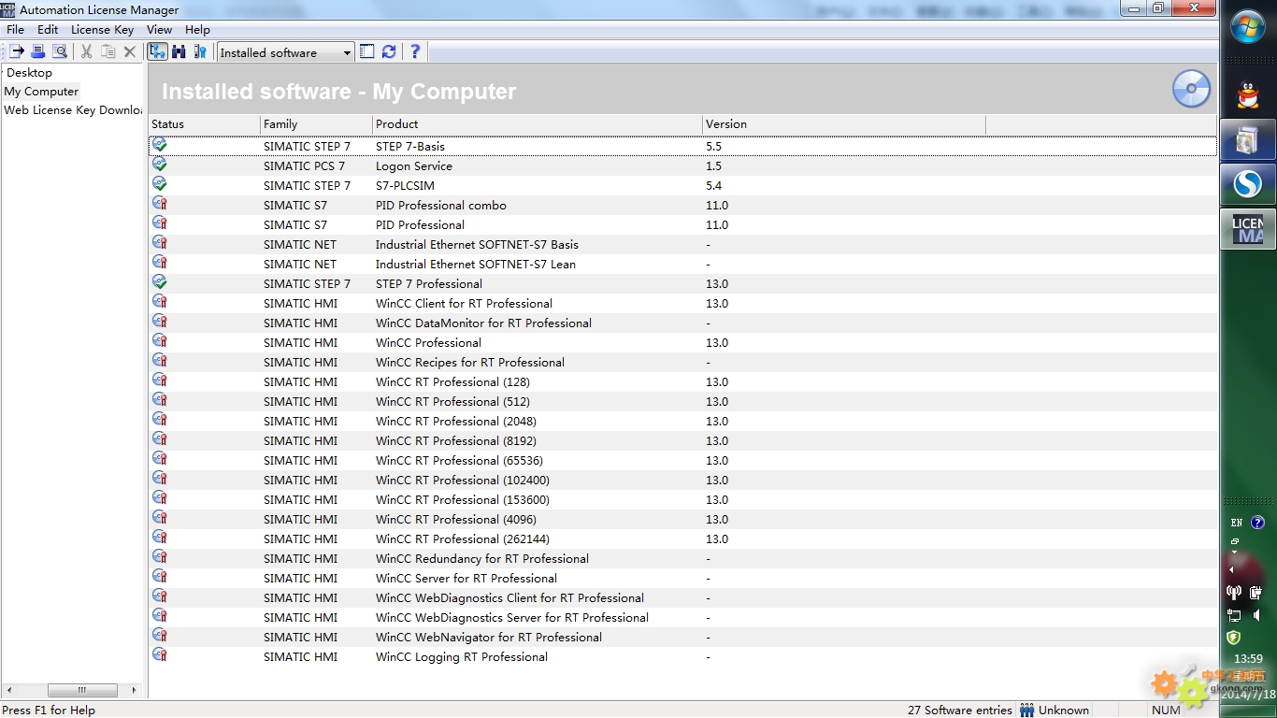
Task: Open print preview from the toolbar
Action: (60, 52)
